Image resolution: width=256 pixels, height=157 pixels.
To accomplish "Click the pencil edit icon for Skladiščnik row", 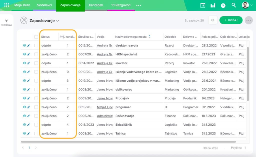I will [x=28, y=124].
